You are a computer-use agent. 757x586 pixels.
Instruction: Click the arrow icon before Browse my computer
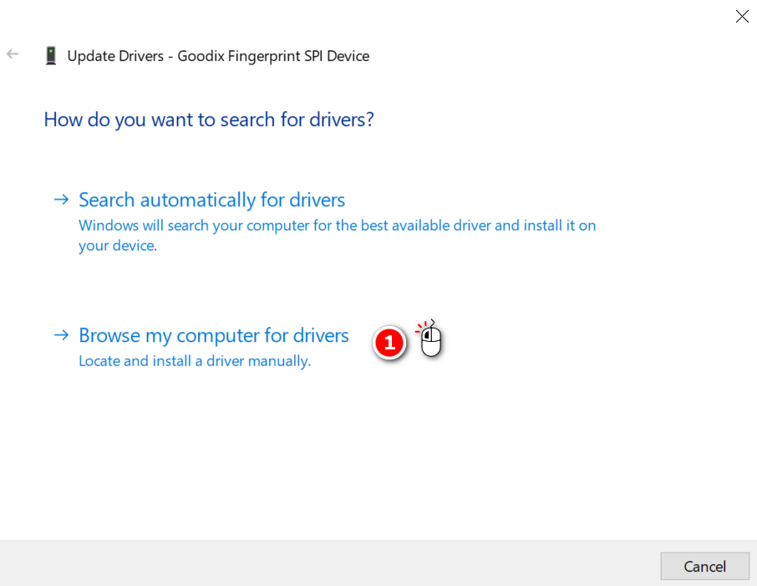click(60, 335)
